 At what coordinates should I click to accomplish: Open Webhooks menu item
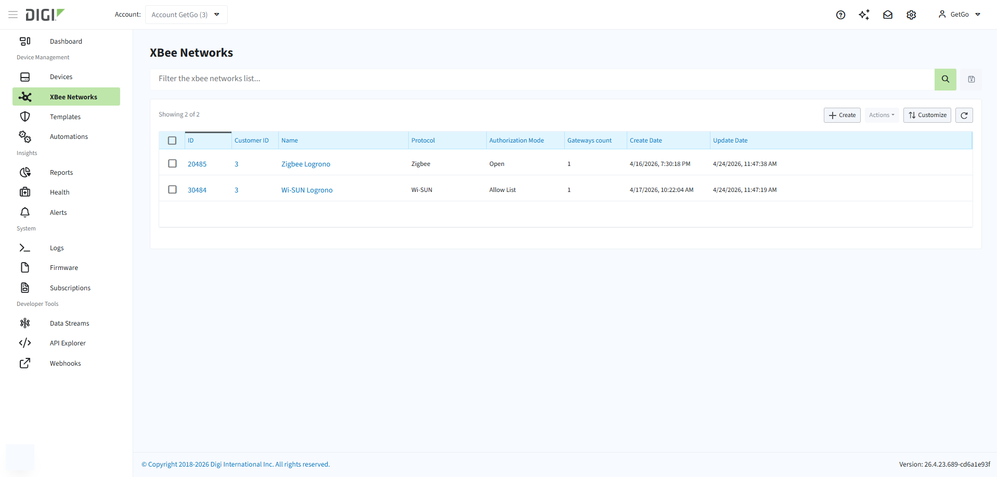(x=66, y=363)
